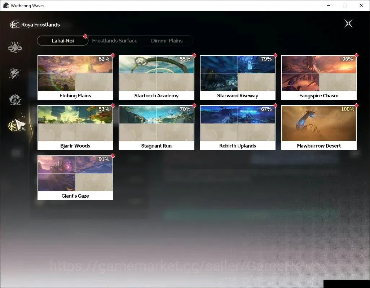The image size is (370, 288).
Task: Open the Stagnant Run thumbnail card
Action: click(x=157, y=128)
